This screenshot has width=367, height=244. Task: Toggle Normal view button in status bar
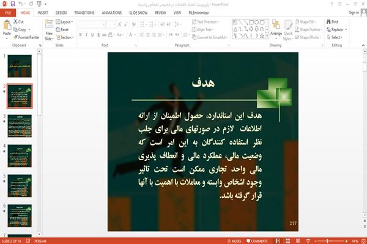278,241
